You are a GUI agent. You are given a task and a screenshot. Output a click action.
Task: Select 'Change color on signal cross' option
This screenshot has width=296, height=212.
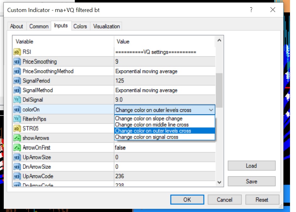[x=146, y=137]
